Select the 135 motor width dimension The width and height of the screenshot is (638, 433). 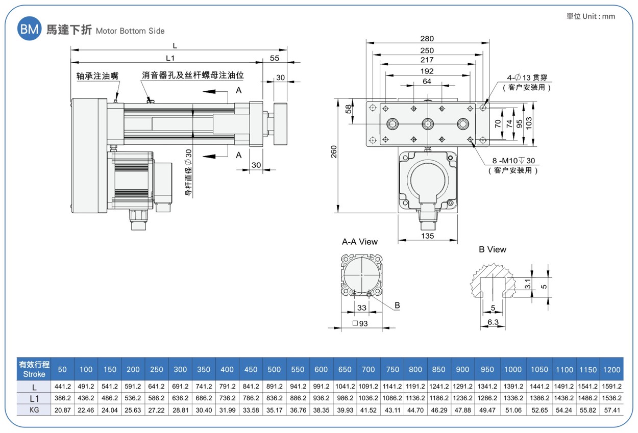[427, 236]
